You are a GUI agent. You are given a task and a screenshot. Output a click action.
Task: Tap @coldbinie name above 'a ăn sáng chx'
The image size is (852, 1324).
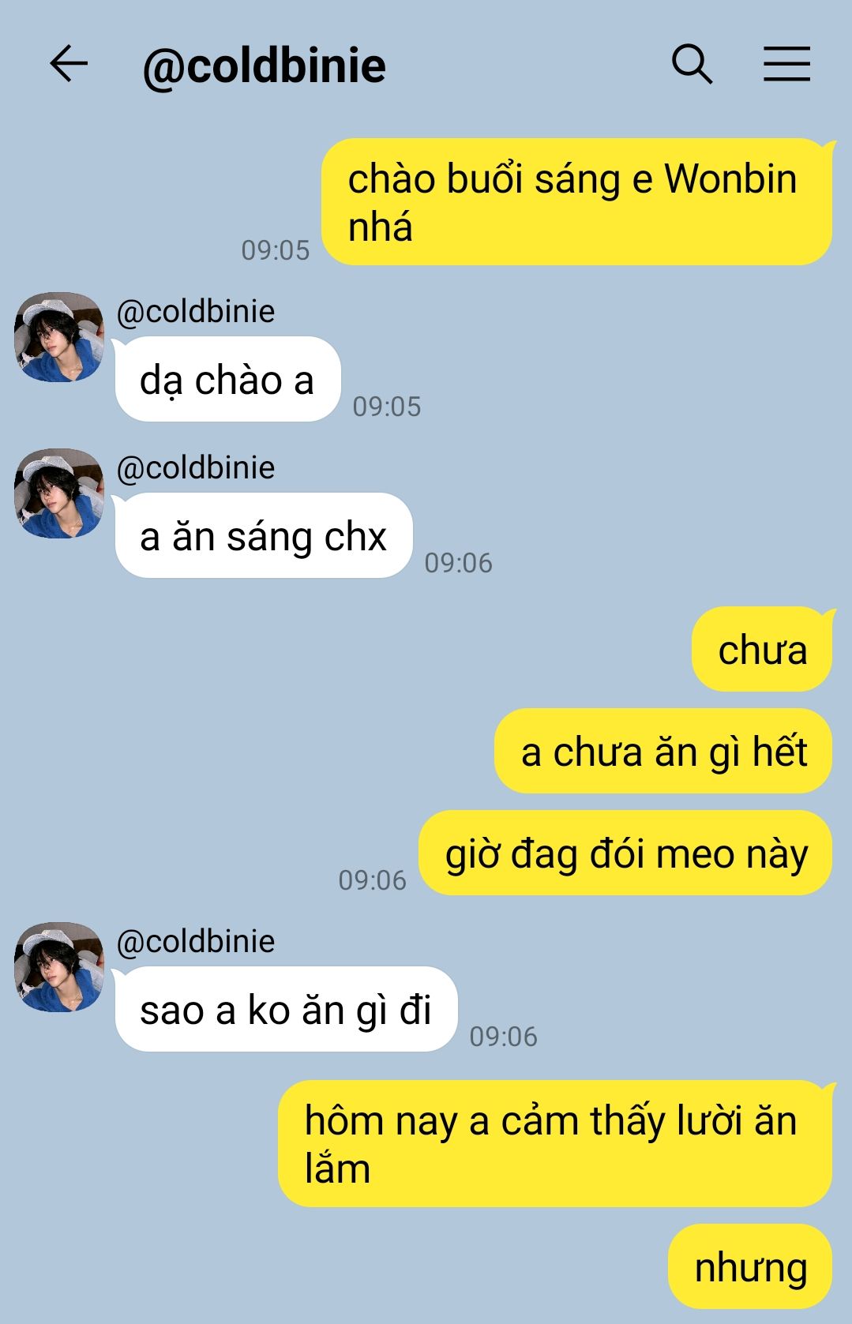pyautogui.click(x=196, y=468)
